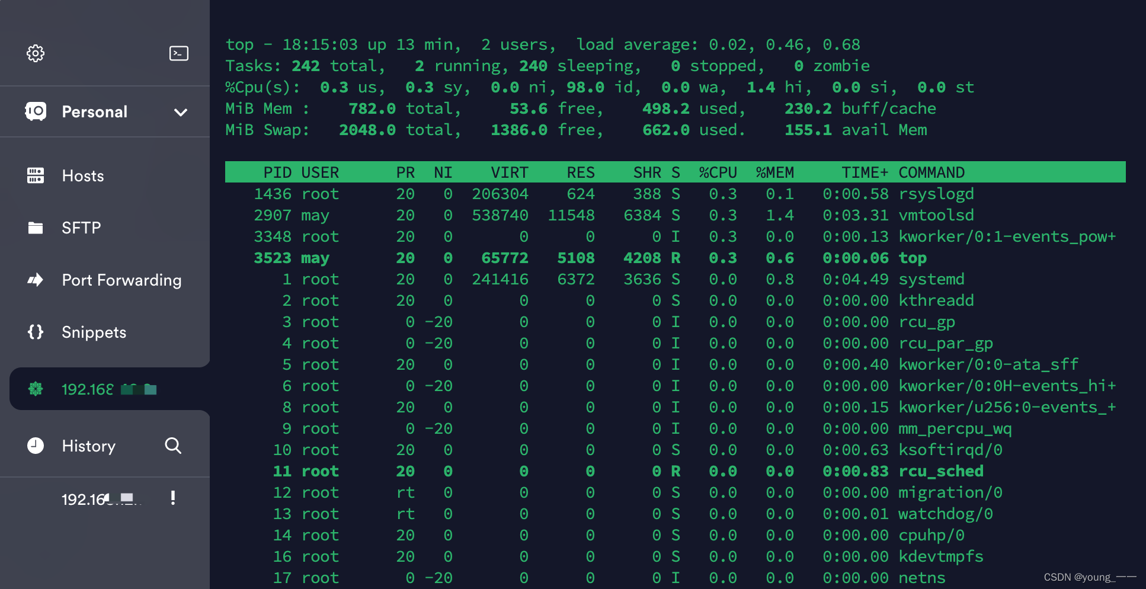The height and width of the screenshot is (589, 1146).
Task: Click the Tasks: 242 total text
Action: point(301,66)
